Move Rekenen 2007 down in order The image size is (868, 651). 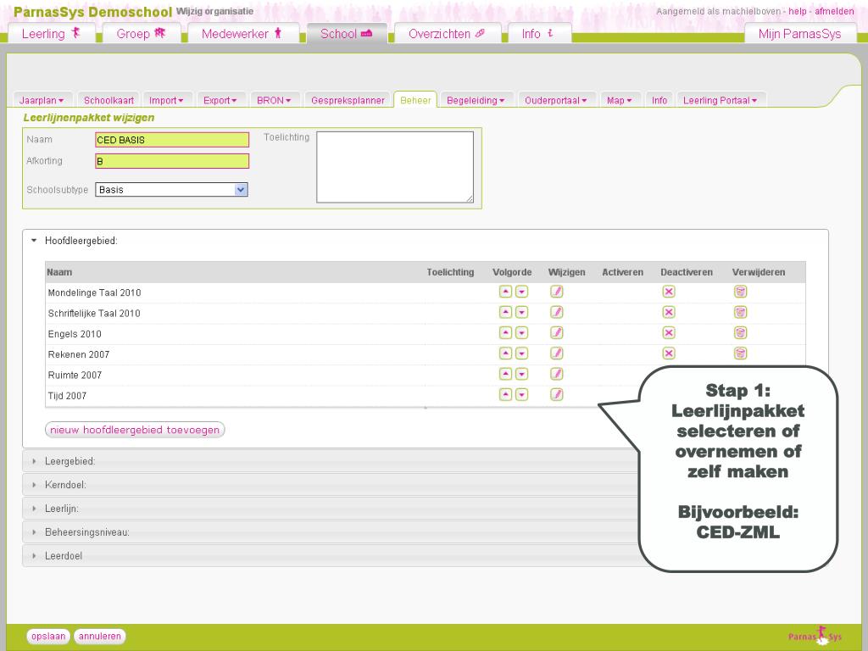point(521,353)
